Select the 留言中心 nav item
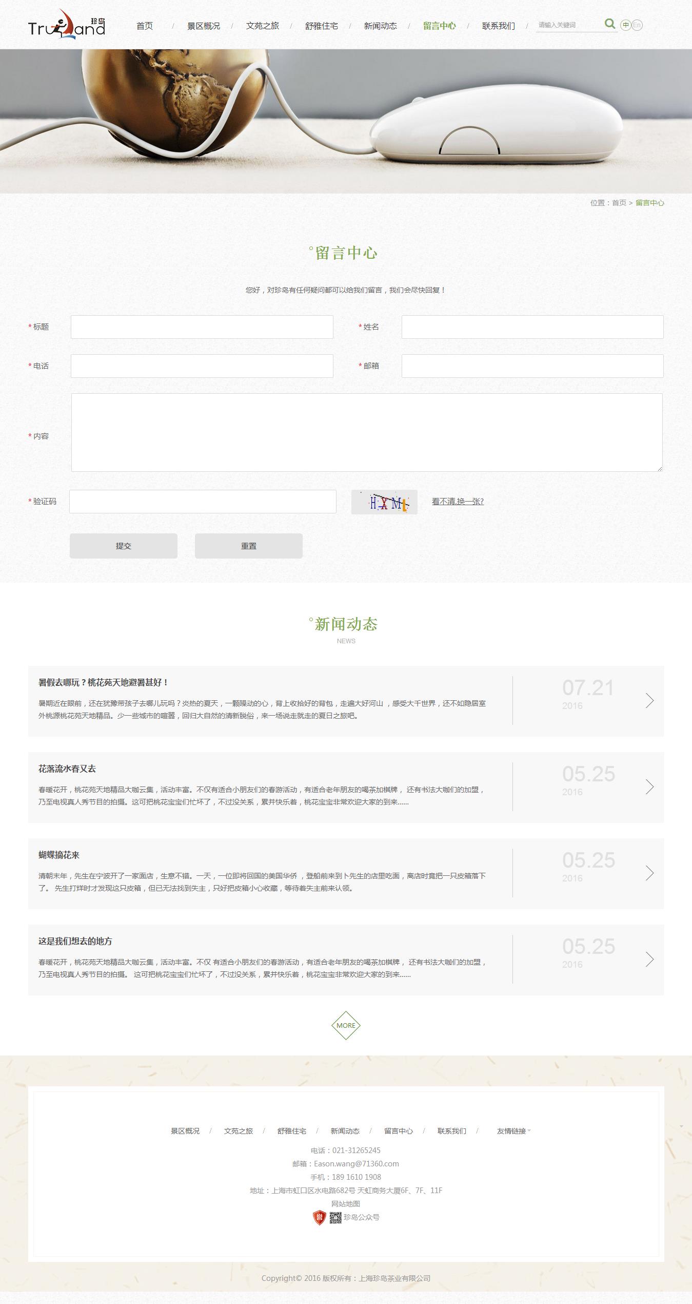The image size is (692, 1304). (x=440, y=26)
